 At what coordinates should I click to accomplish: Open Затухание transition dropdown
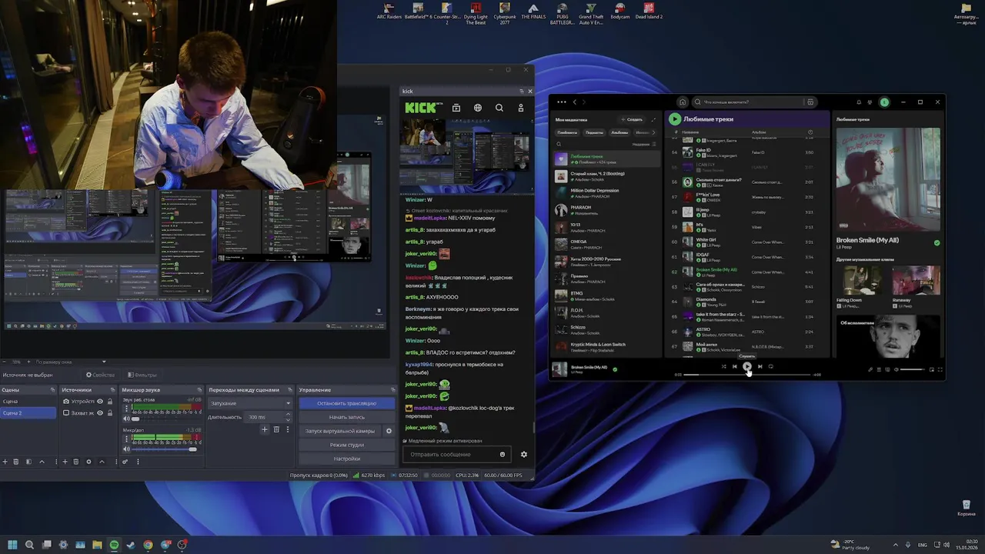[x=250, y=403]
